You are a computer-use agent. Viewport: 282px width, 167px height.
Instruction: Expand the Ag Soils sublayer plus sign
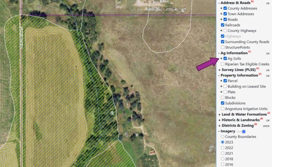click(x=221, y=58)
